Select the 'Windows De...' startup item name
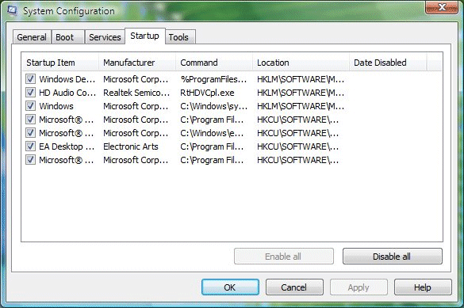Image resolution: width=464 pixels, height=308 pixels. point(67,79)
